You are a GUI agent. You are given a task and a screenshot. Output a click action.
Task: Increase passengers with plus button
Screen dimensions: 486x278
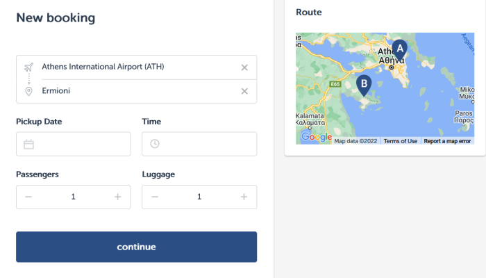coord(118,197)
